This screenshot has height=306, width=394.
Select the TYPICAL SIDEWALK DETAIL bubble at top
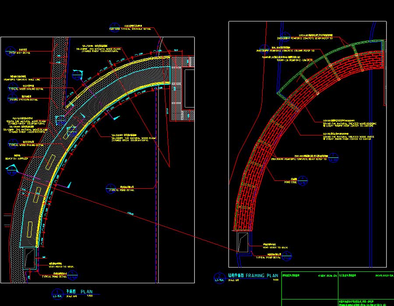tap(115, 27)
